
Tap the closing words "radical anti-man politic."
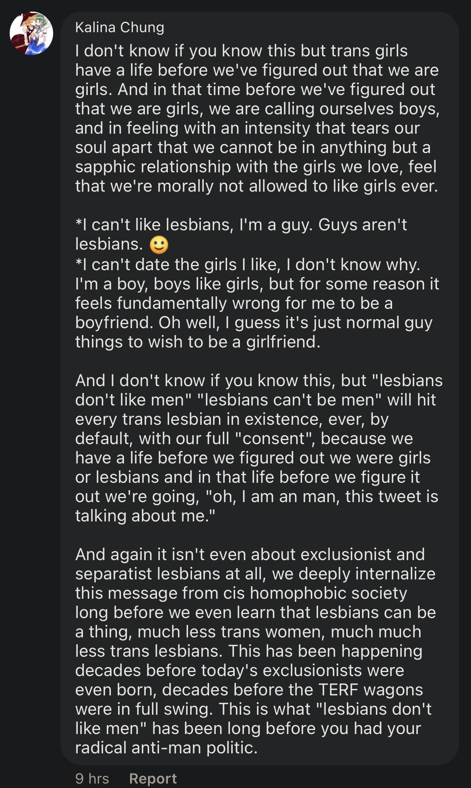[x=166, y=748]
